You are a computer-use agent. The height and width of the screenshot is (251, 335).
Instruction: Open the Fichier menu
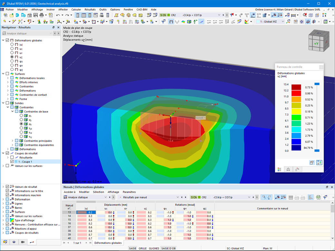pos(10,10)
